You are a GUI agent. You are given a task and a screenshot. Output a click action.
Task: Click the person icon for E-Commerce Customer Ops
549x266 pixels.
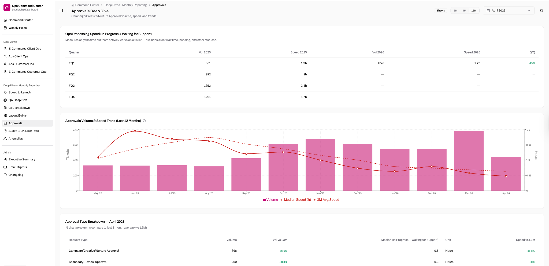pyautogui.click(x=5, y=72)
